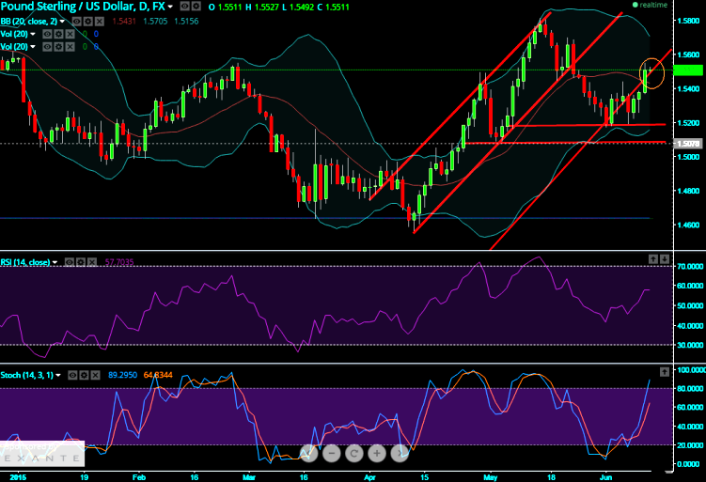
Task: Click the open price O 1.5511
Action: click(x=225, y=7)
